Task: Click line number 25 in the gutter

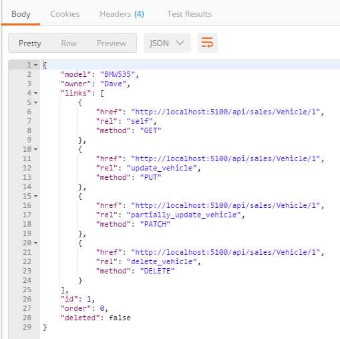Action: click(27, 290)
